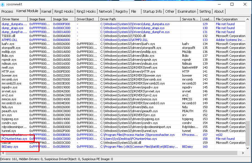Open the Startup Info tab

[x=152, y=11]
